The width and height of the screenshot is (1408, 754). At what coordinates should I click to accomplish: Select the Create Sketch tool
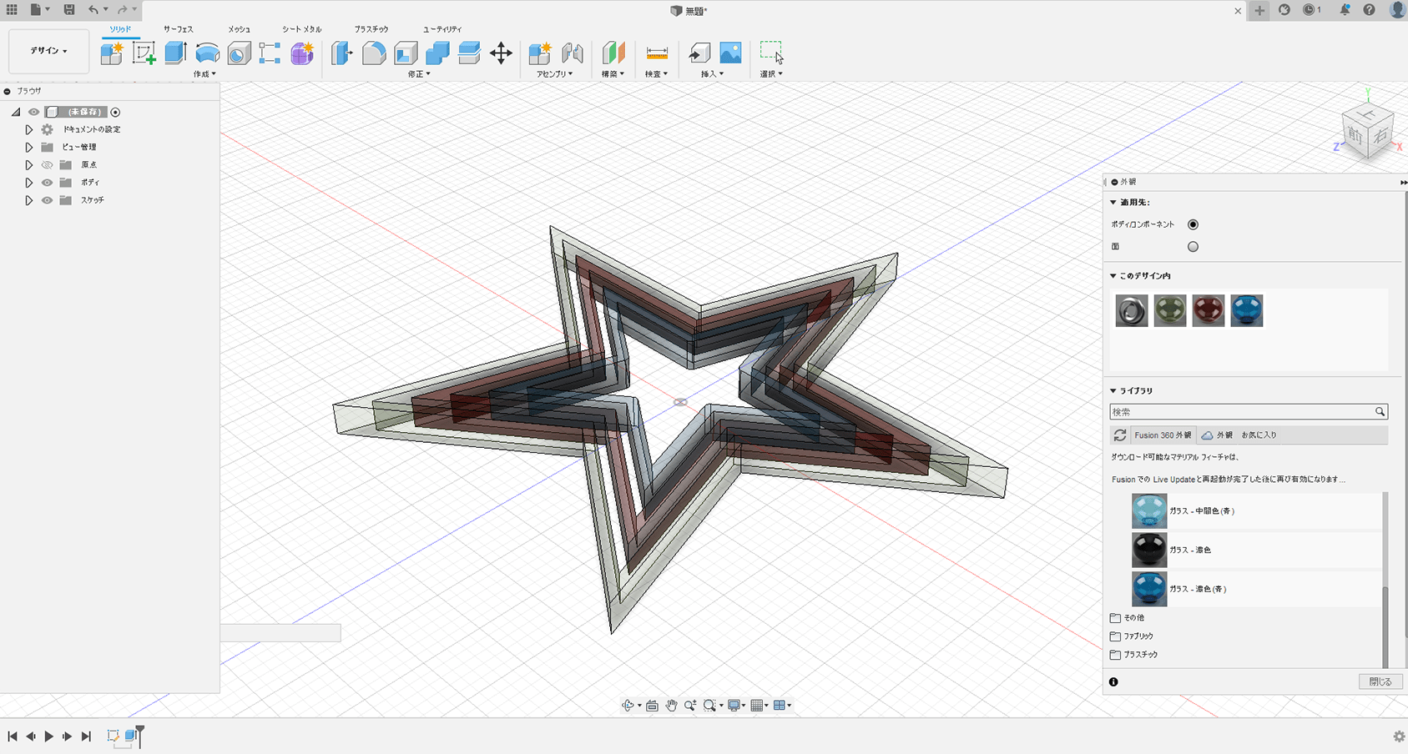pyautogui.click(x=144, y=53)
